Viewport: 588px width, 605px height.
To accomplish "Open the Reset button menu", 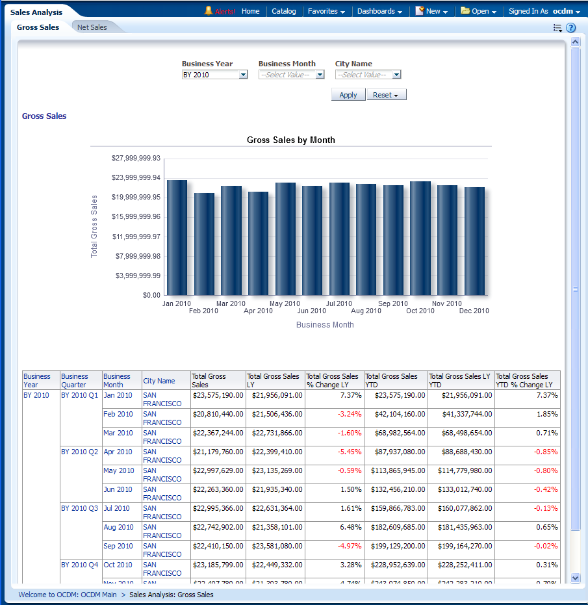I will (x=387, y=95).
